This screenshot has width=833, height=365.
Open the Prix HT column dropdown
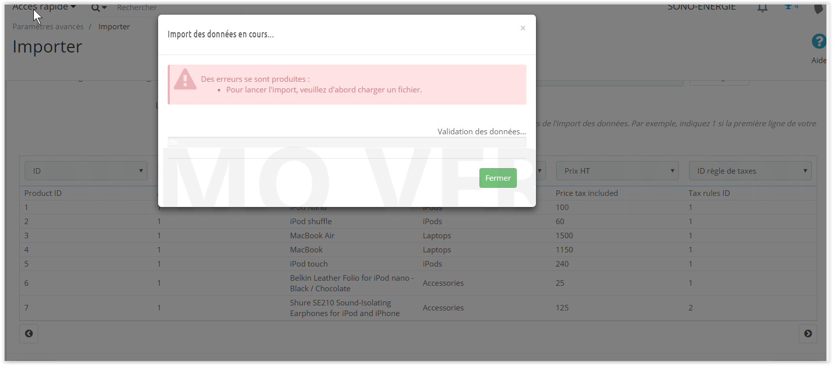click(617, 171)
